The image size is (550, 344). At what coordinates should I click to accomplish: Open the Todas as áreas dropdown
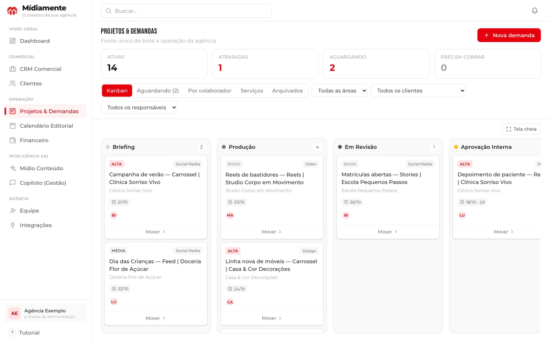340,91
